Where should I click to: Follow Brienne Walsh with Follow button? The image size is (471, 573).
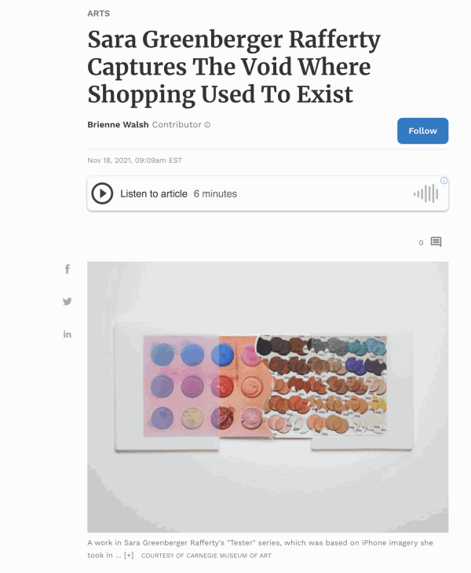[x=422, y=130]
